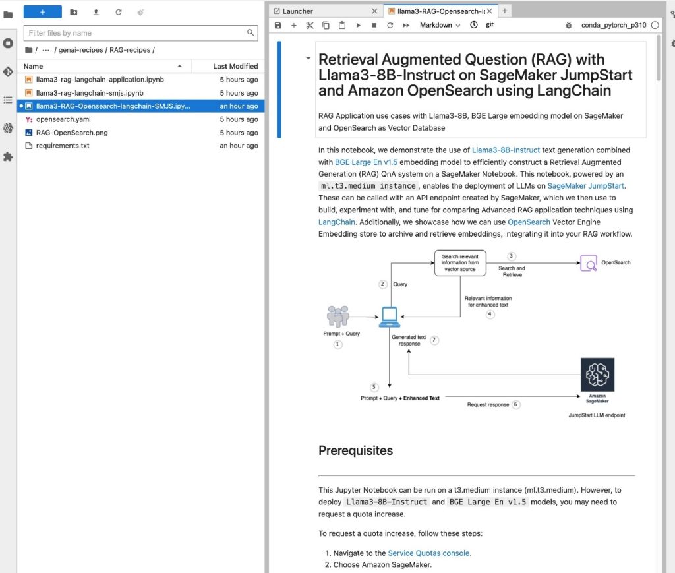This screenshot has width=675, height=573.
Task: Refresh the file list
Action: click(119, 12)
